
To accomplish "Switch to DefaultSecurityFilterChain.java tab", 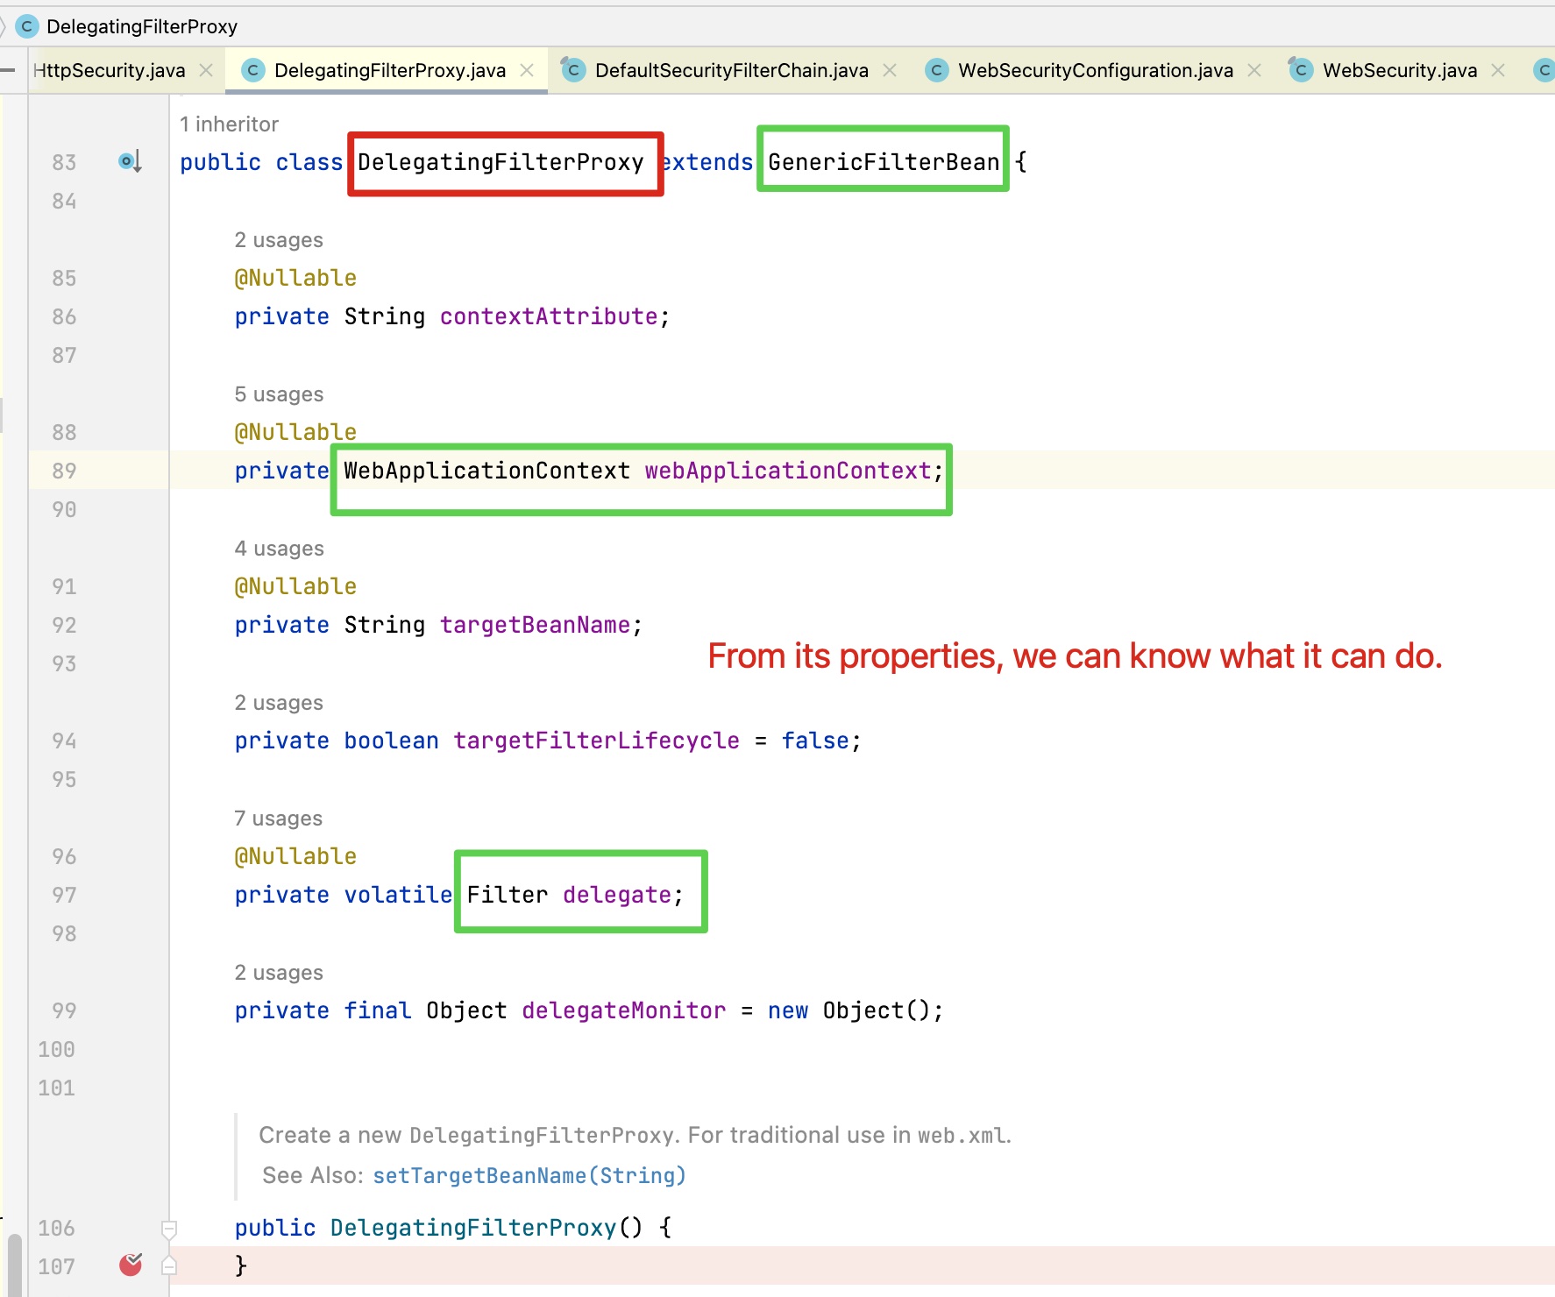I will pos(731,70).
